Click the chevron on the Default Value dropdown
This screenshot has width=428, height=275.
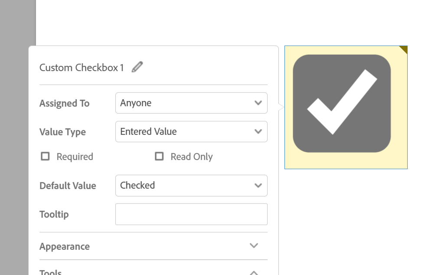coord(258,185)
